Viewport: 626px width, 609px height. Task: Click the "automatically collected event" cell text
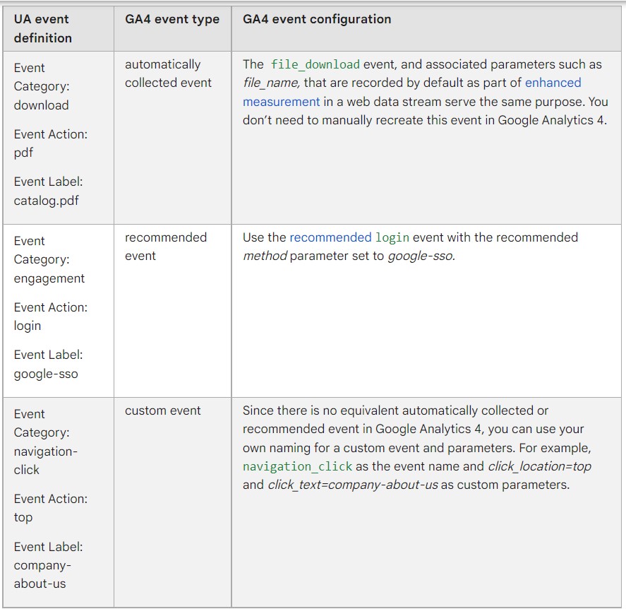point(168,73)
